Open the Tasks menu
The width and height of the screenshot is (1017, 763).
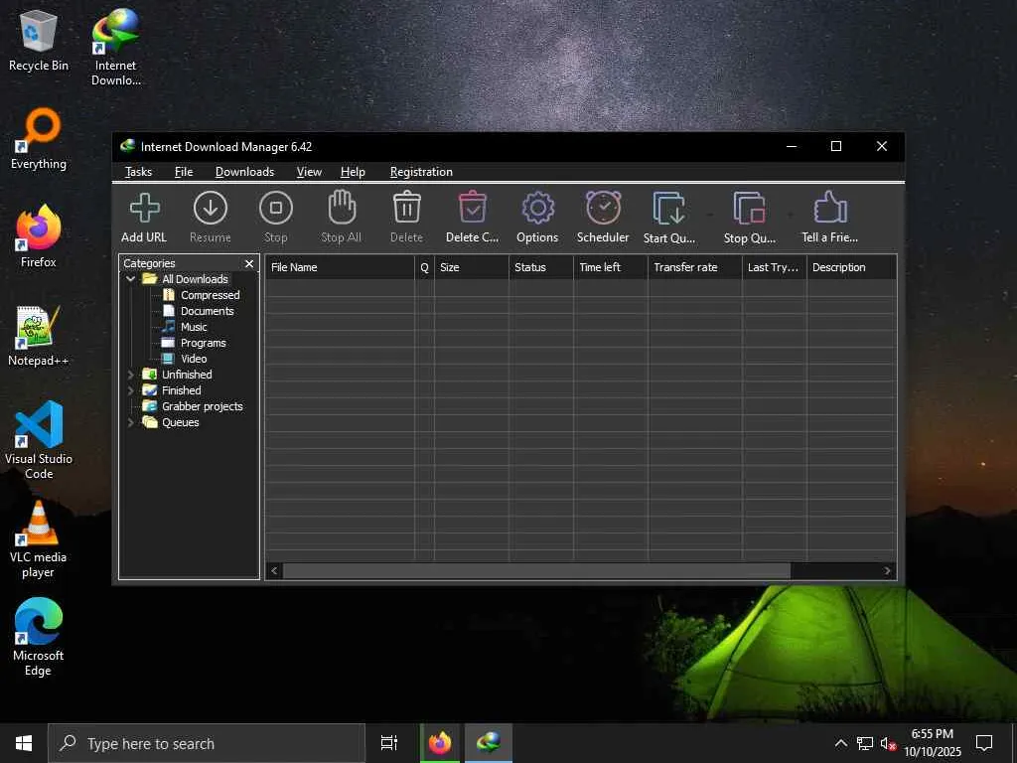138,172
